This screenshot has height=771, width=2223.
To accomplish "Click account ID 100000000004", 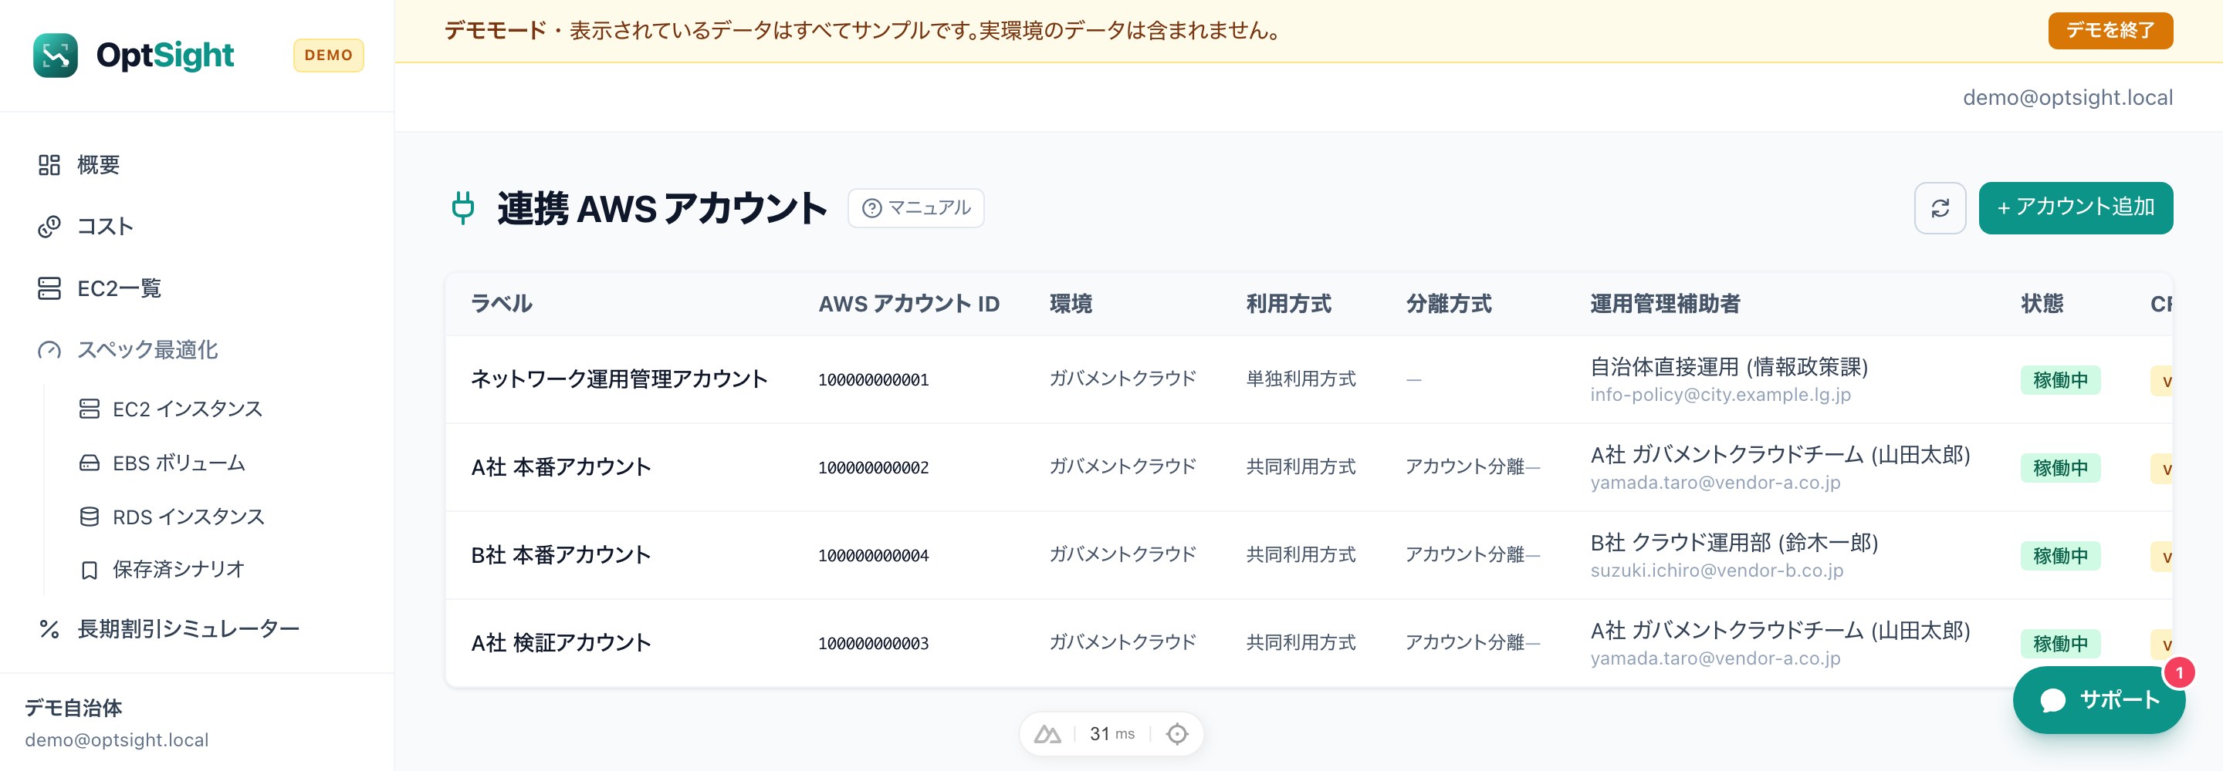I will pos(873,555).
